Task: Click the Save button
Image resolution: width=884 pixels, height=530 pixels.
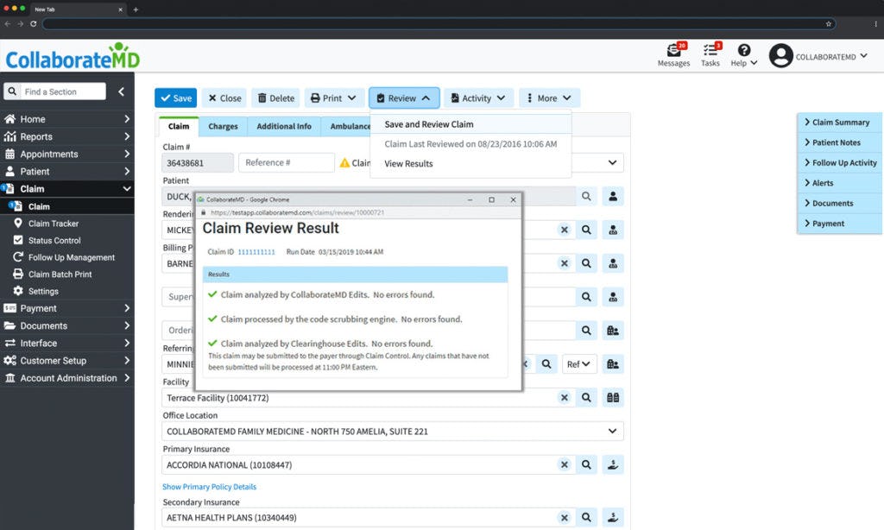Action: [175, 98]
